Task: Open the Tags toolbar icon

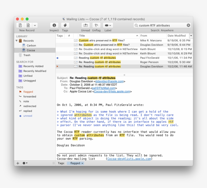Action: [x=65, y=25]
